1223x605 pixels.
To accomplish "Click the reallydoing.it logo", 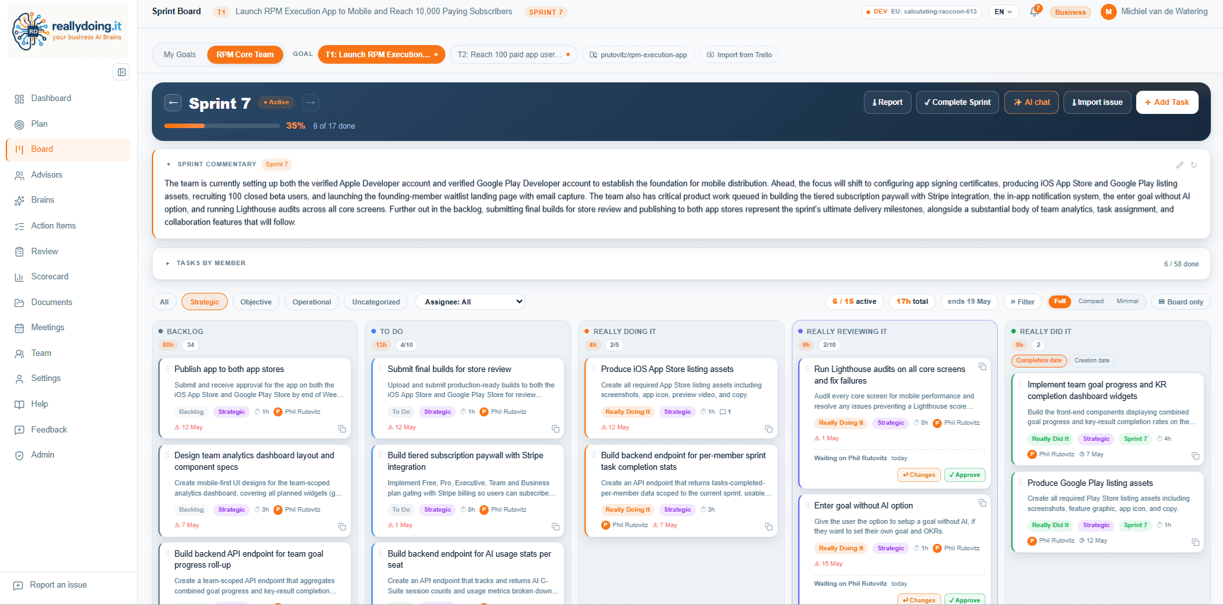I will 68,30.
